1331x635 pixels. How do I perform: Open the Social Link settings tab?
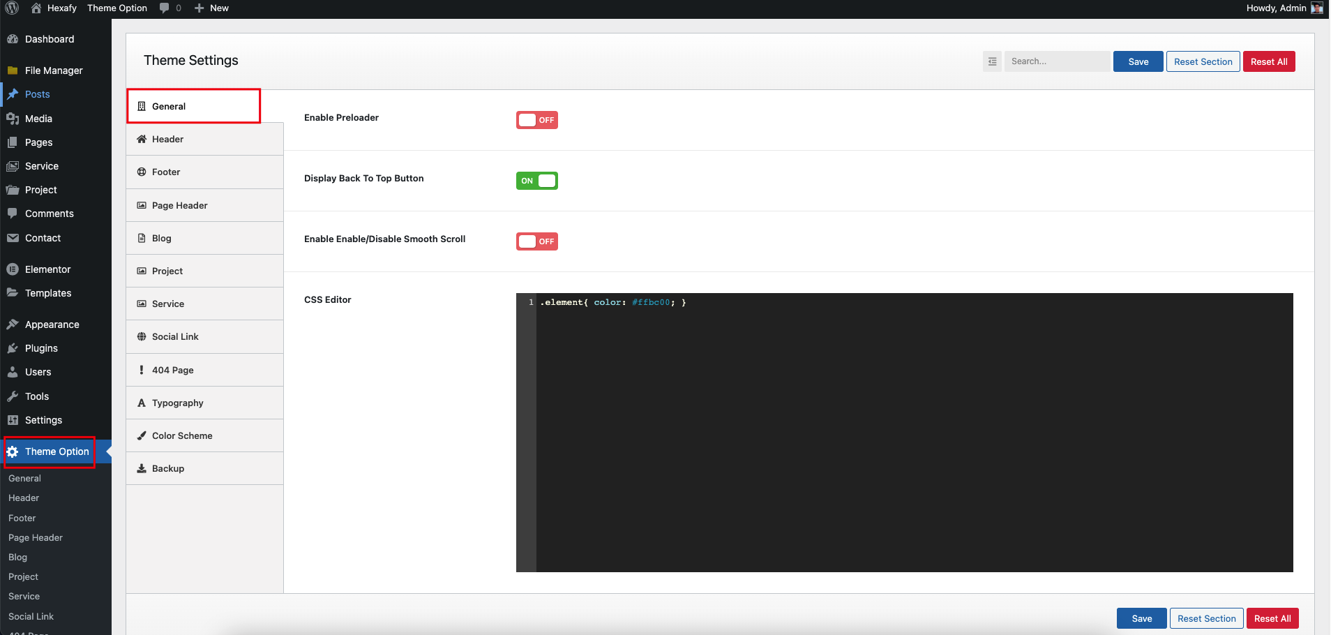205,336
